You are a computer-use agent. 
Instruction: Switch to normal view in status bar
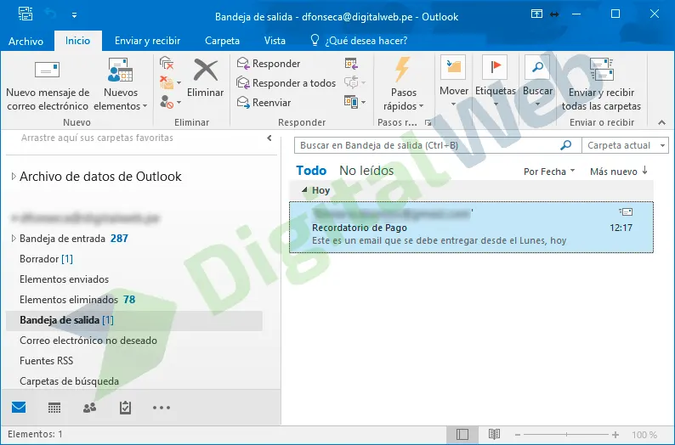[462, 434]
